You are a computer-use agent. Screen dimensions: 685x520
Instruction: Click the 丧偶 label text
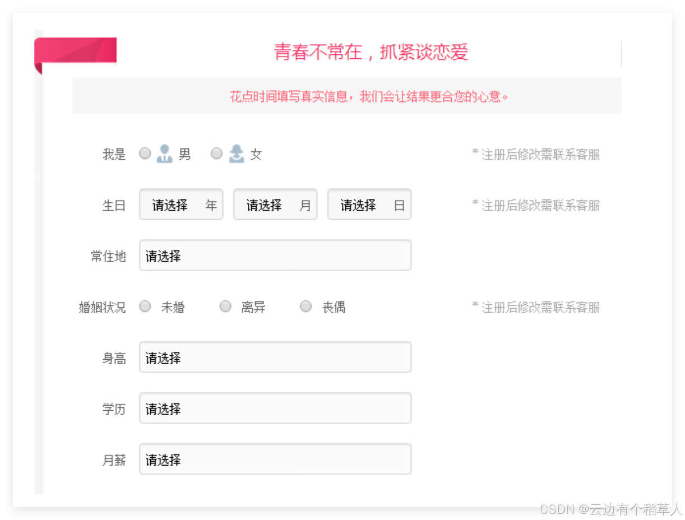pos(334,307)
